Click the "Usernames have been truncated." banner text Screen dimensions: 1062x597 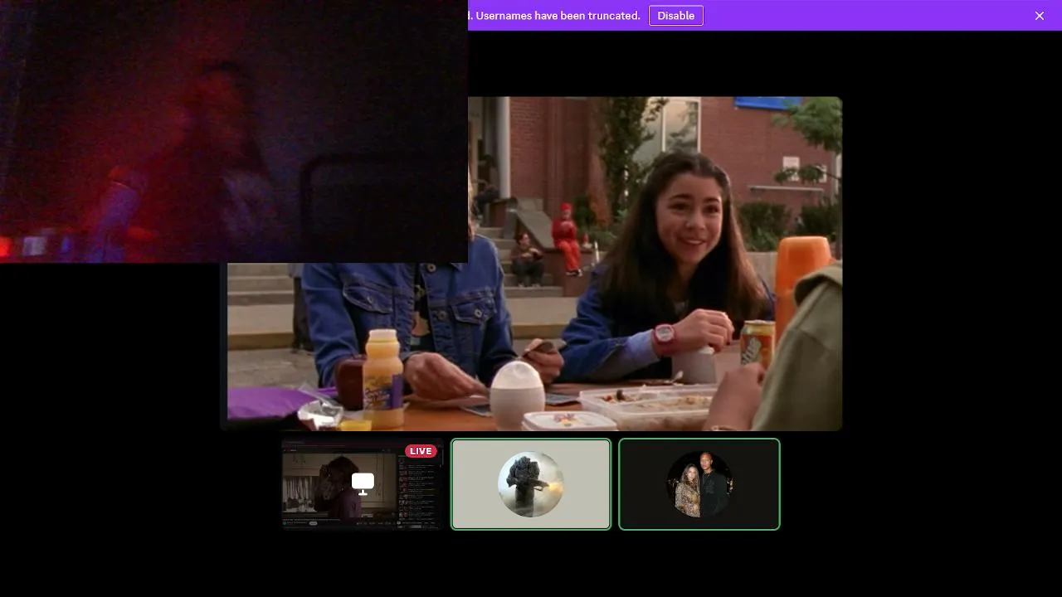[x=558, y=16]
